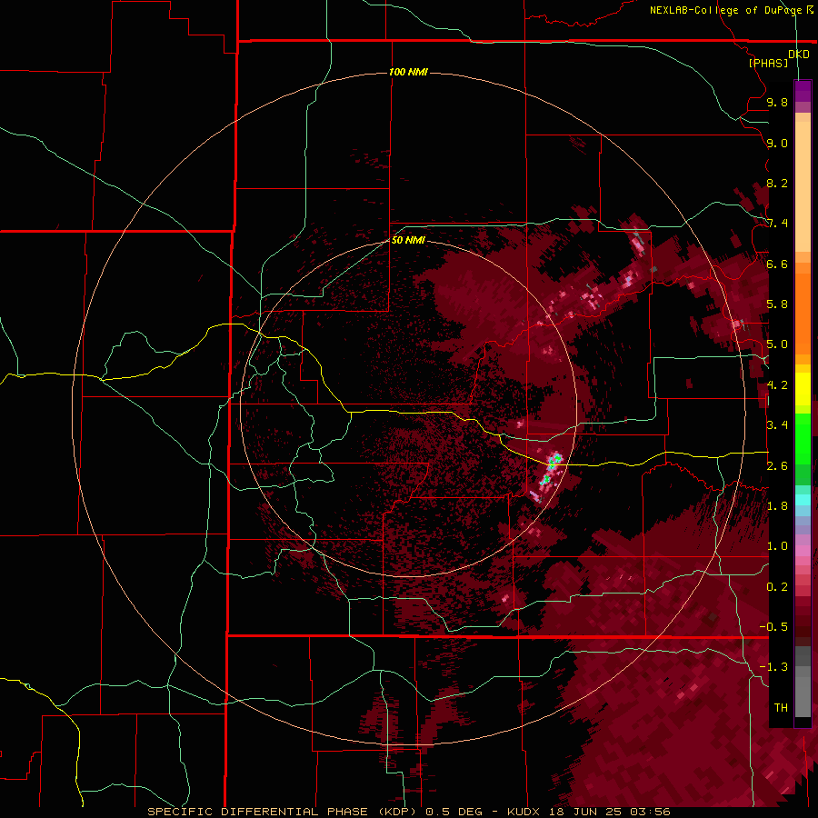Click the -1.3 value on the color scale

pos(773,667)
